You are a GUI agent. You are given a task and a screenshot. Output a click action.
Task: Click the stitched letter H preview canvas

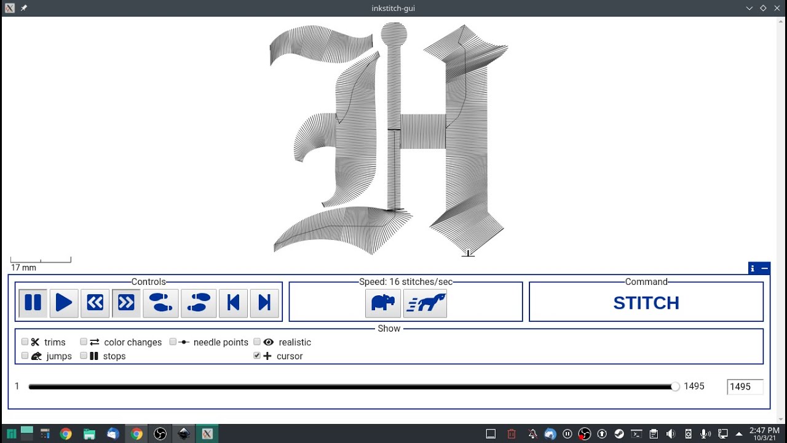(390, 138)
